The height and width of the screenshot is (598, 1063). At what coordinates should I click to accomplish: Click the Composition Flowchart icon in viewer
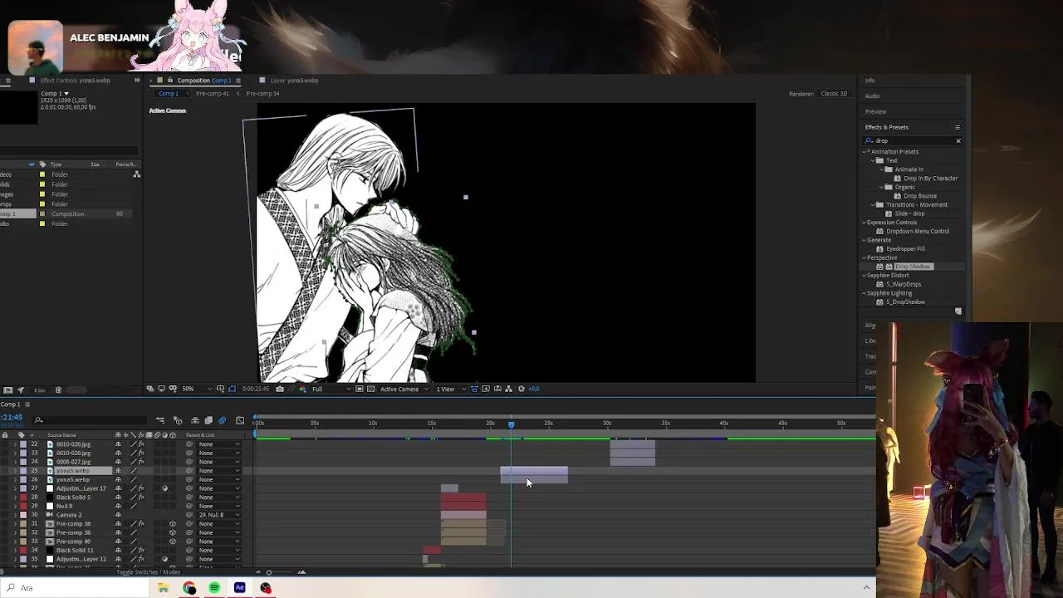[509, 389]
